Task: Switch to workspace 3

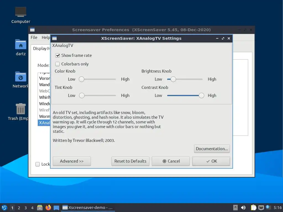Action: pyautogui.click(x=26, y=208)
